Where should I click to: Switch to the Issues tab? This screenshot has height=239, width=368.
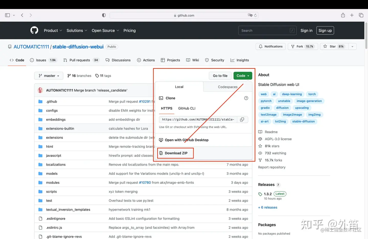43,60
